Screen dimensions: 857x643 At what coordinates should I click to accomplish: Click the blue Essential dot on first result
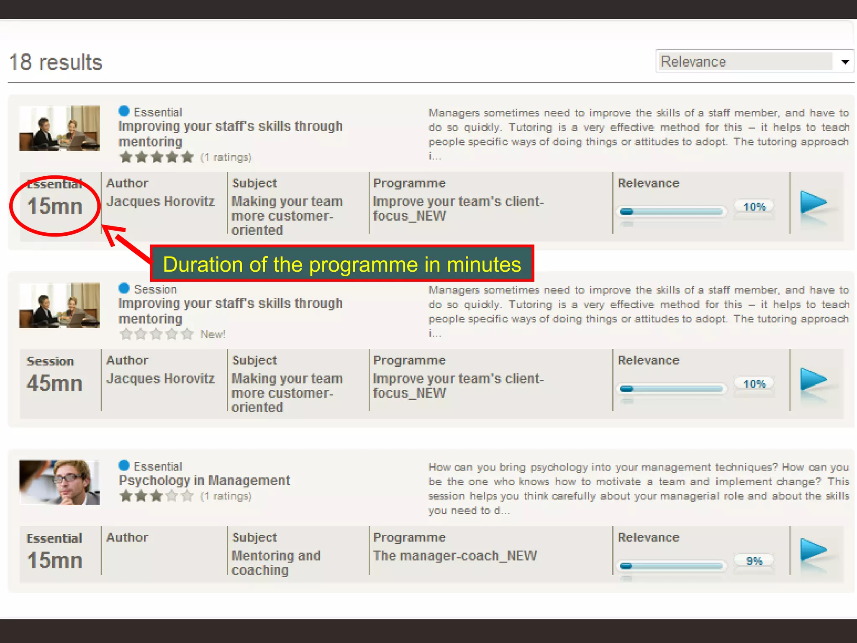124,111
